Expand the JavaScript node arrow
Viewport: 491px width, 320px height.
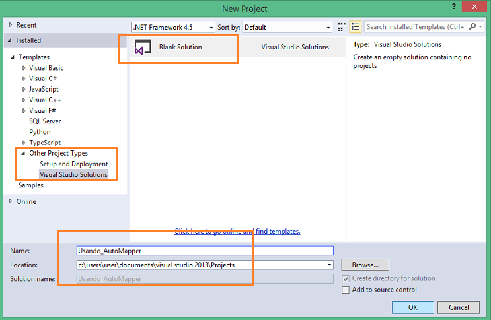click(24, 89)
